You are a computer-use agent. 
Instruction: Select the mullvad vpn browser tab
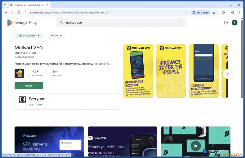pos(29,5)
